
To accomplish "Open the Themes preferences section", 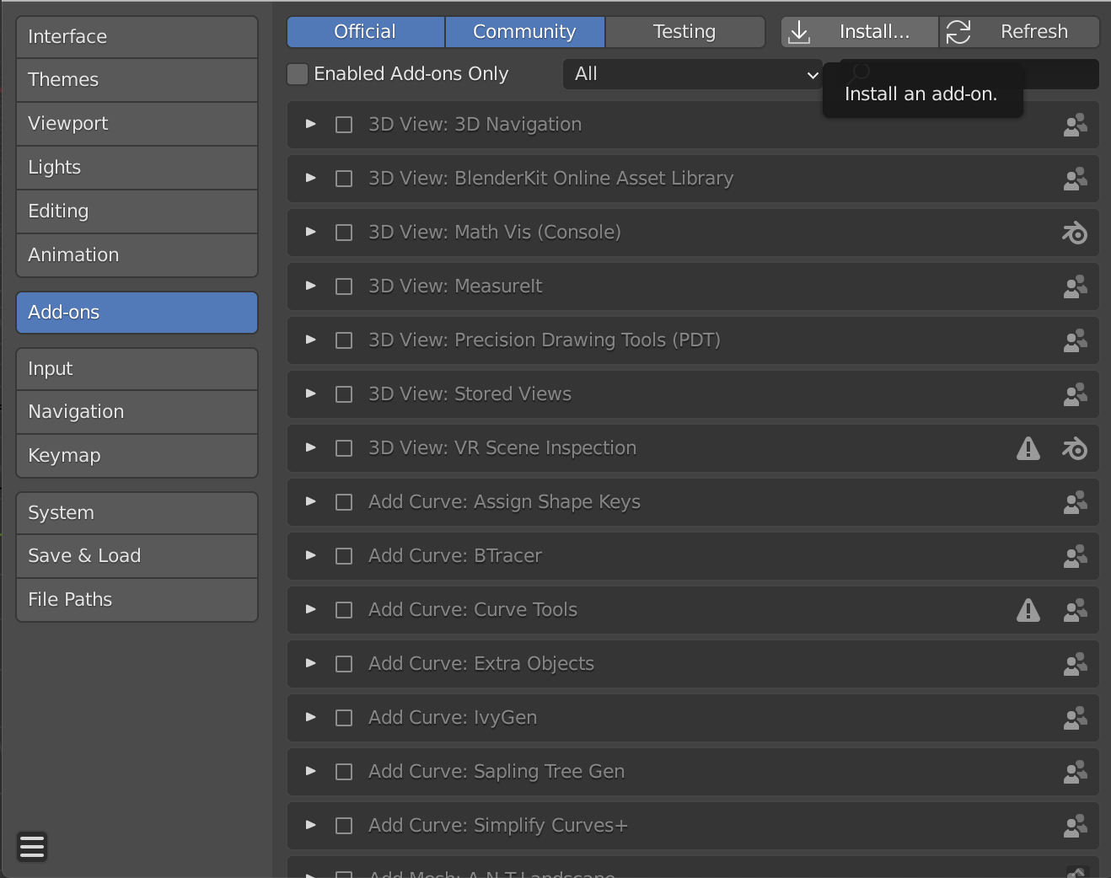I will [137, 80].
